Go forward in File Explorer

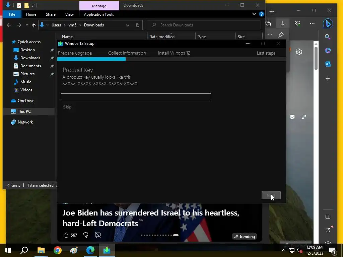click(x=19, y=25)
